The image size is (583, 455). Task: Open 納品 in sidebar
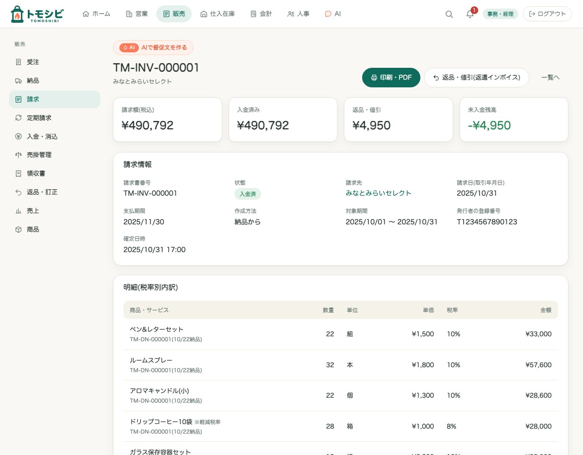(55, 81)
